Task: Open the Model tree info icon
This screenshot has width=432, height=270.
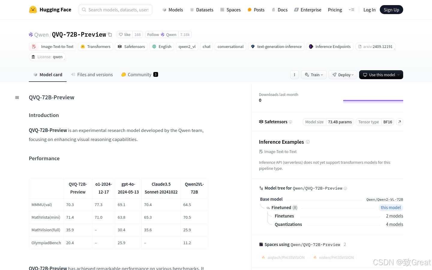Action: click(345, 188)
